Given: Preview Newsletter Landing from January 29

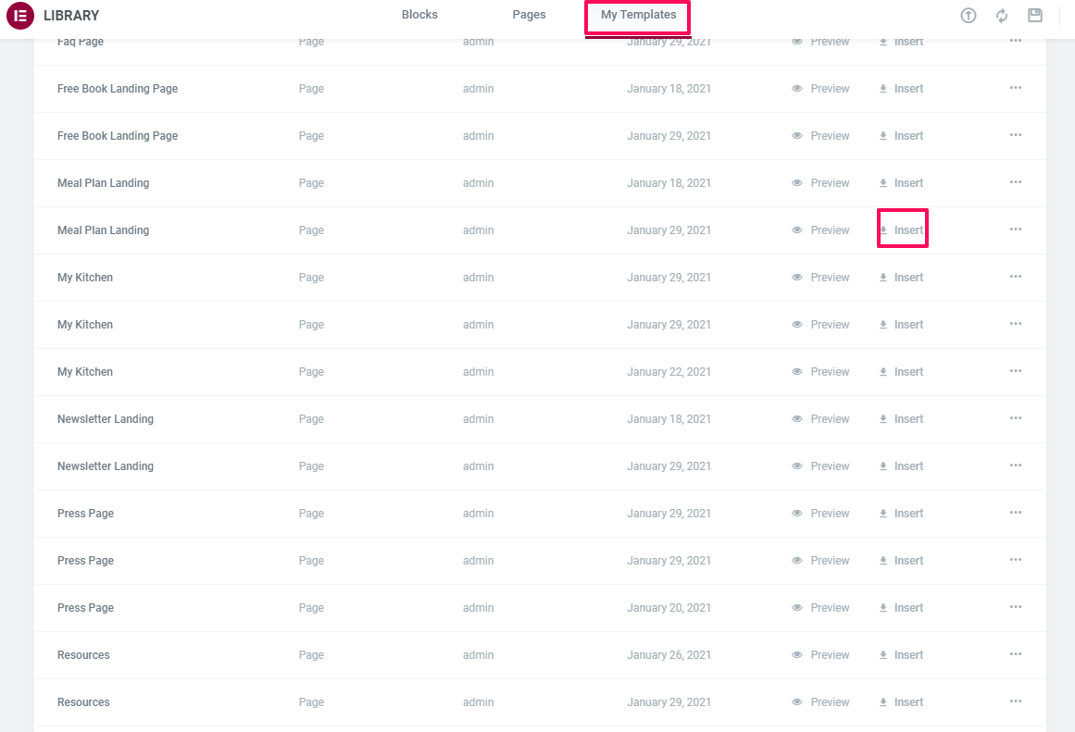Looking at the screenshot, I should pos(820,466).
